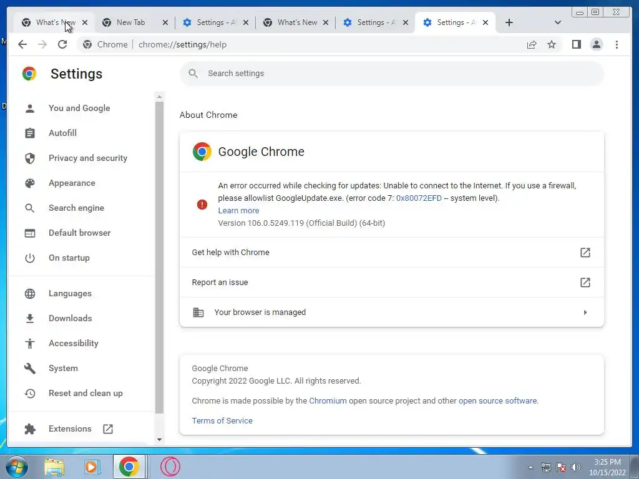Click the share this page icon

click(532, 44)
